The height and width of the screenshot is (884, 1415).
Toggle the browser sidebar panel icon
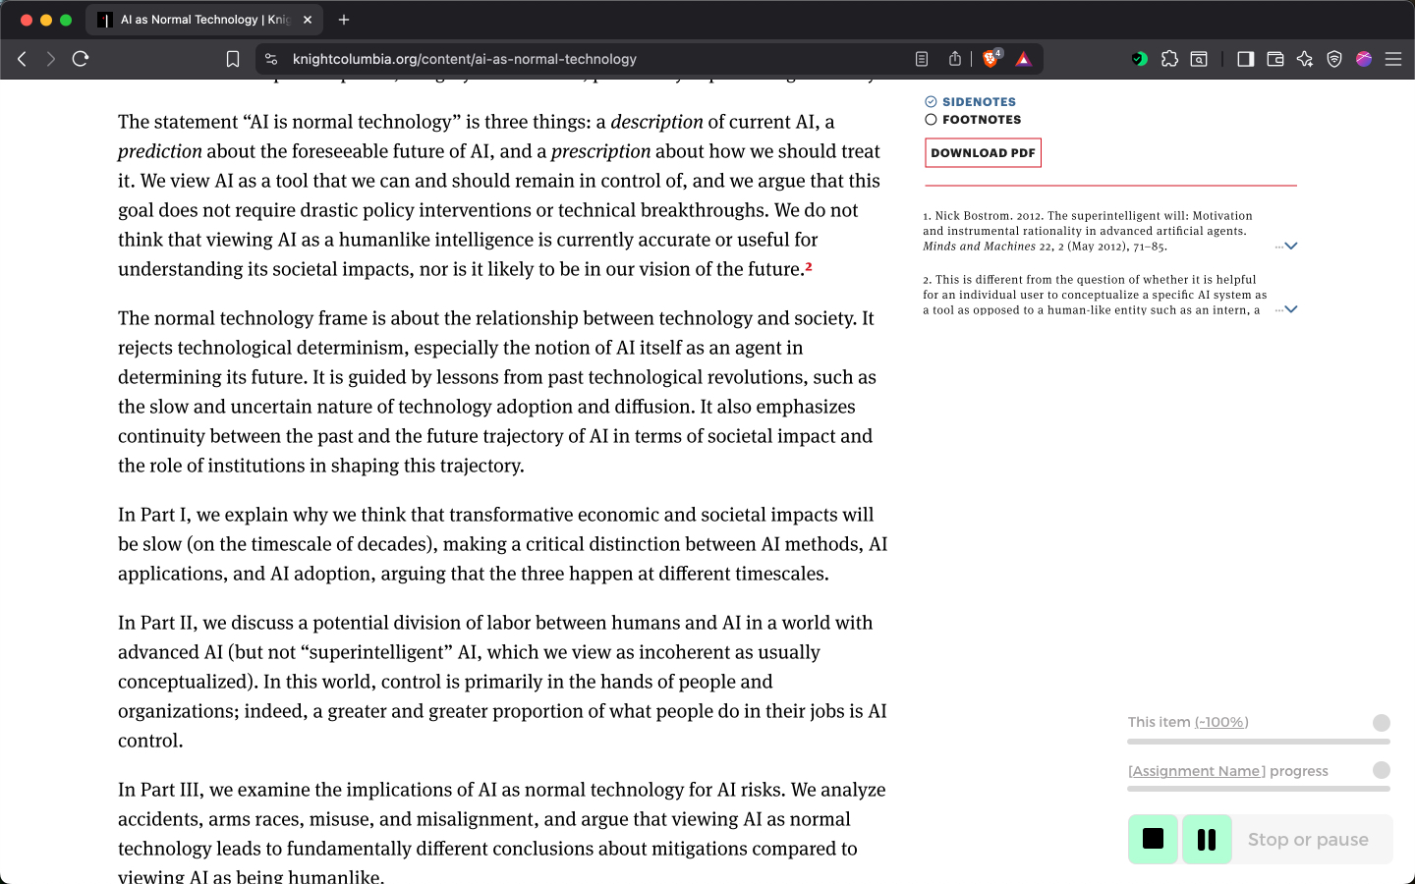pos(1245,59)
